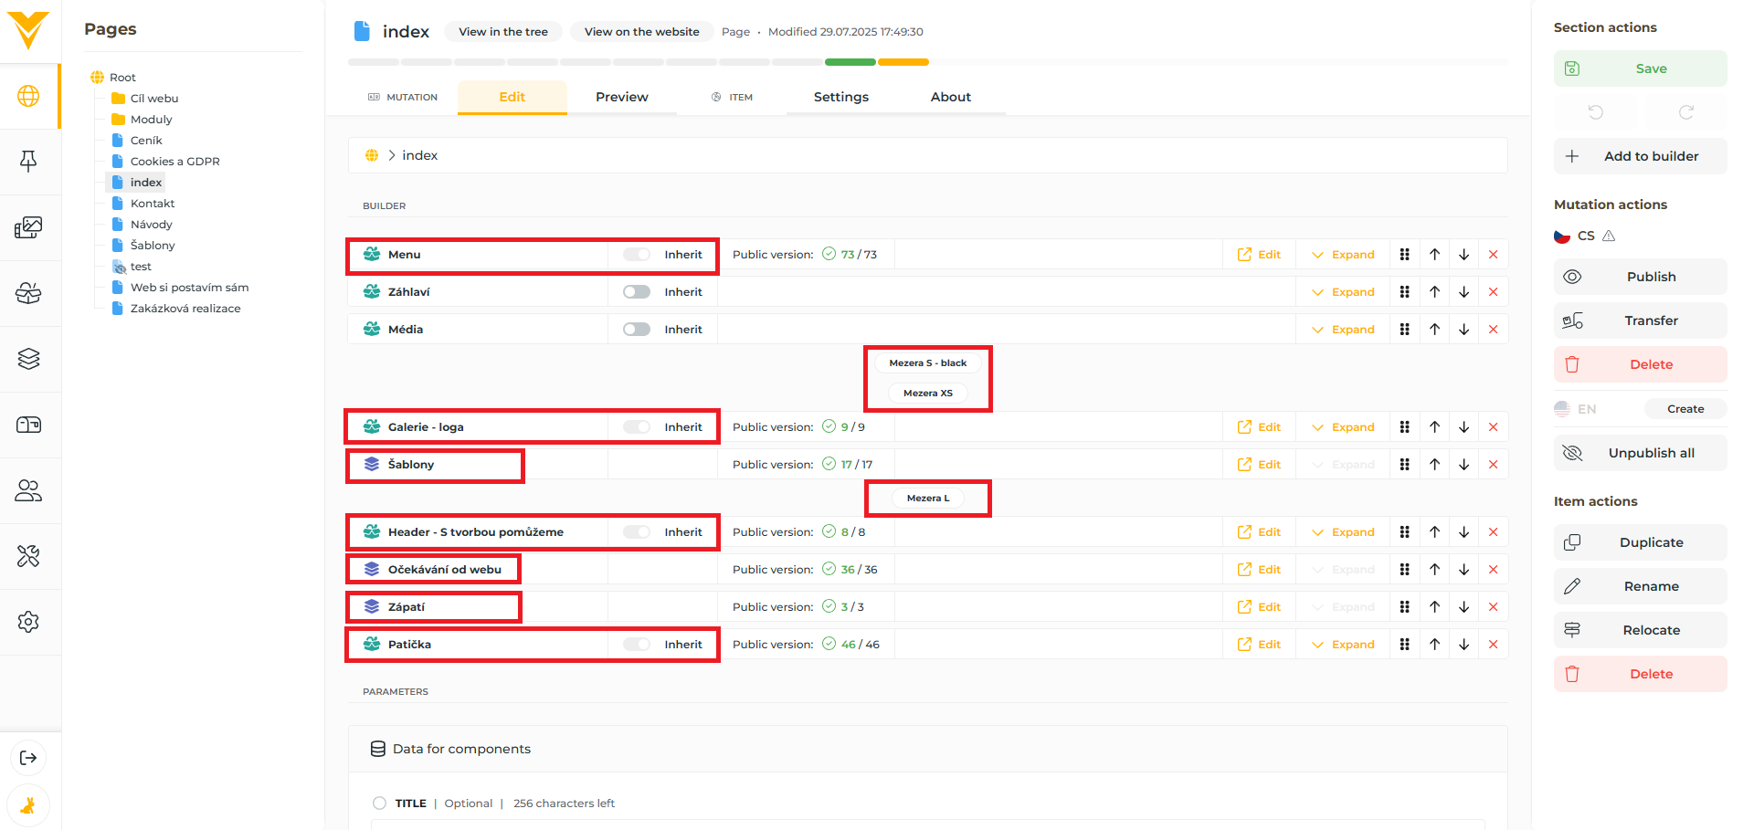Move the Záhlaví row down

pyautogui.click(x=1463, y=292)
